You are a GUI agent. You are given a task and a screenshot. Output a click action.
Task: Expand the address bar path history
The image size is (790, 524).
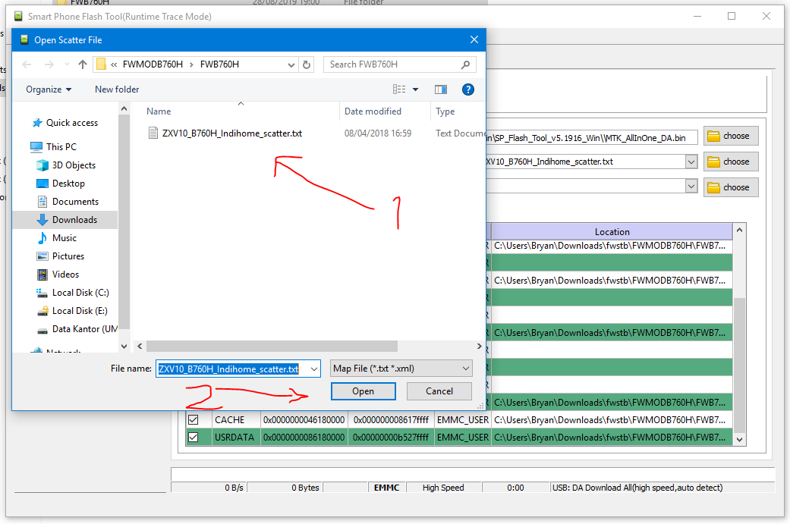291,64
